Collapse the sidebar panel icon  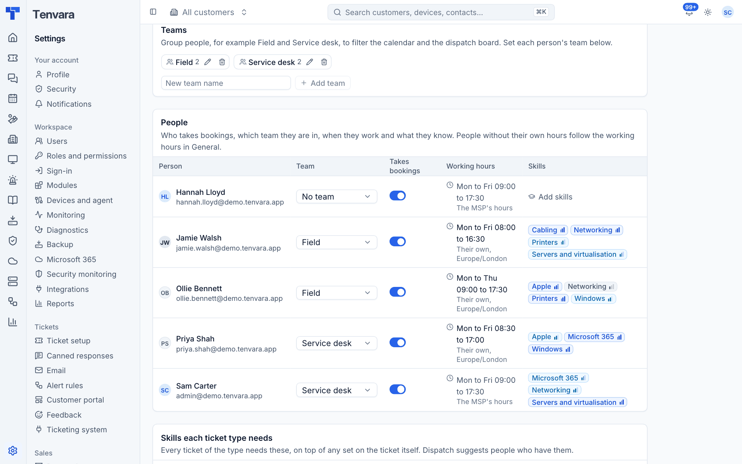[153, 12]
